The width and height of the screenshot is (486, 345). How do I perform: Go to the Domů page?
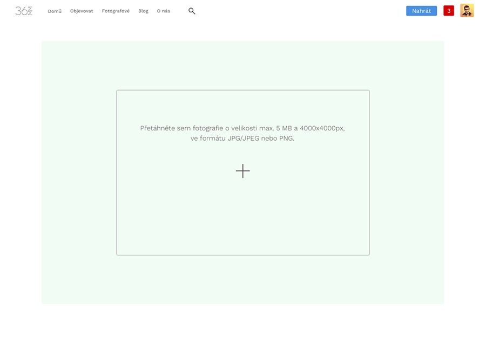55,11
